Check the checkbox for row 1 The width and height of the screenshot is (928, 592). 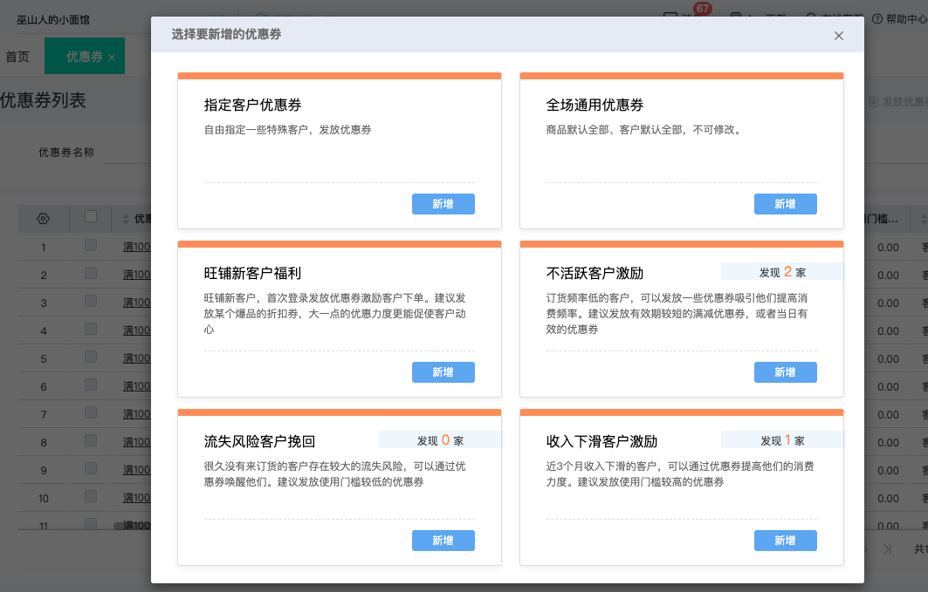(90, 246)
